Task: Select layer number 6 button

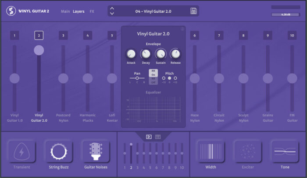Action: point(195,35)
